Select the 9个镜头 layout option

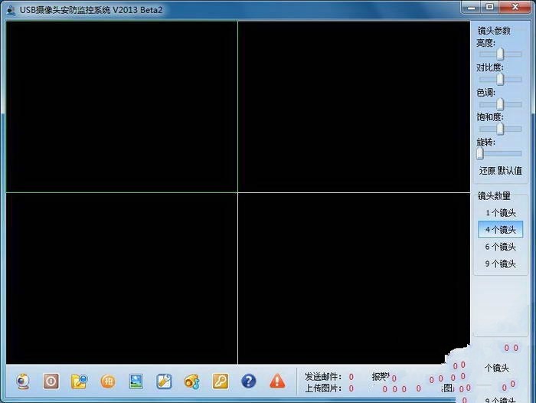click(501, 264)
